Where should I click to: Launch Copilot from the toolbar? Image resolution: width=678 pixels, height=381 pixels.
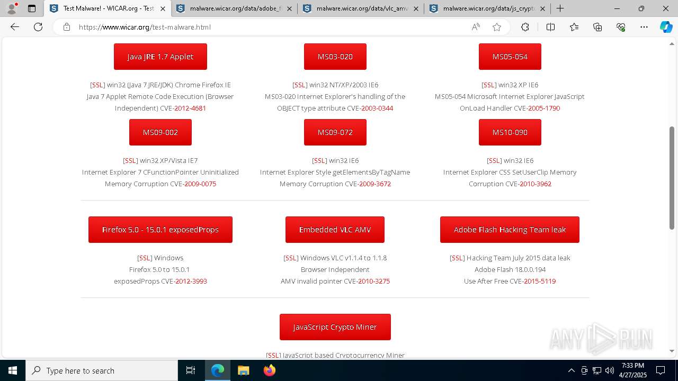666,27
